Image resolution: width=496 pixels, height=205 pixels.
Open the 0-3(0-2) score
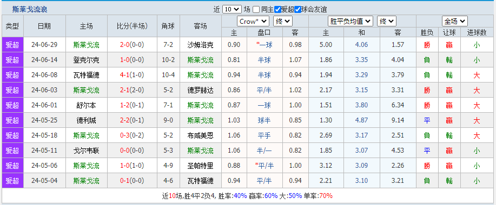[132, 135]
